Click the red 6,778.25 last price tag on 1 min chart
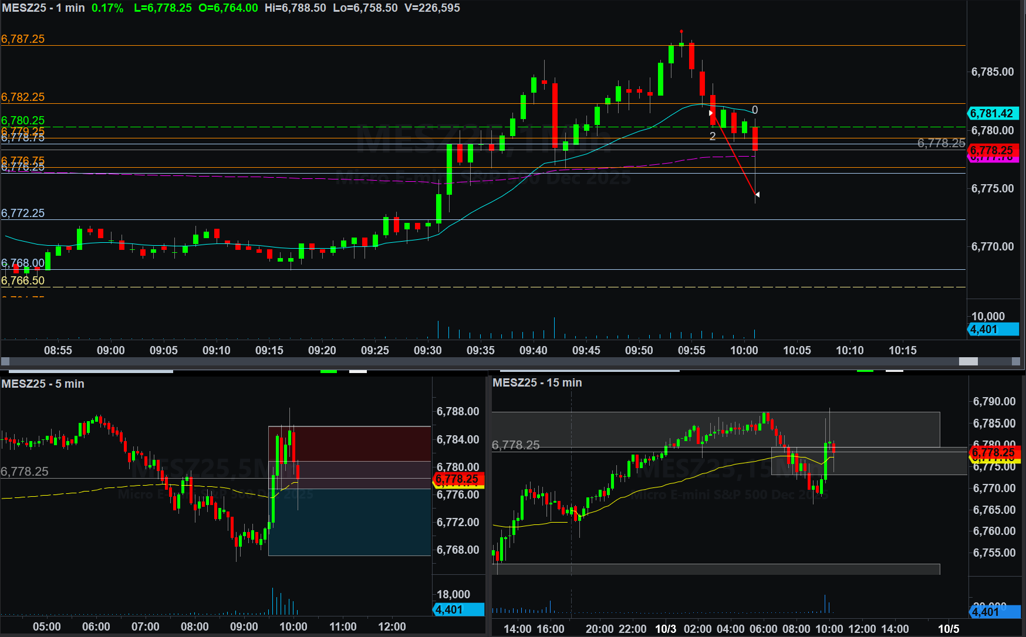 point(991,150)
